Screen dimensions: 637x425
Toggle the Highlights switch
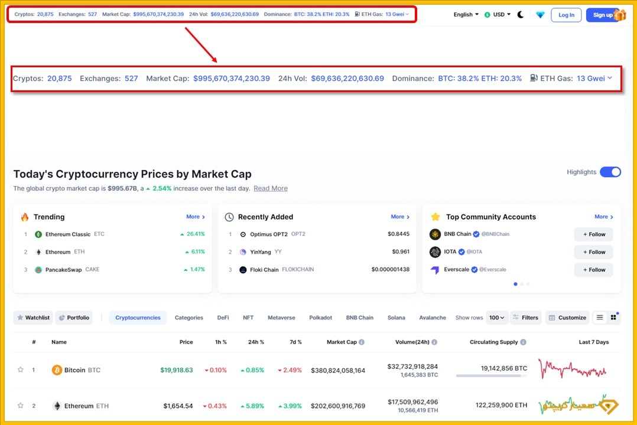click(x=610, y=172)
